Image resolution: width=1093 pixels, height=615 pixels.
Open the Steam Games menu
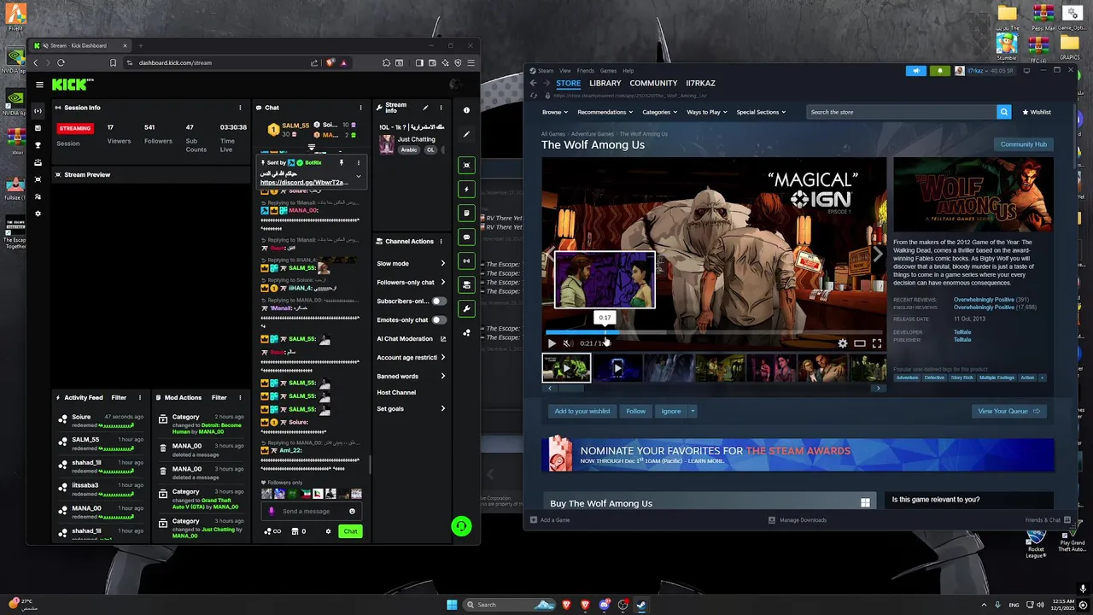[608, 71]
